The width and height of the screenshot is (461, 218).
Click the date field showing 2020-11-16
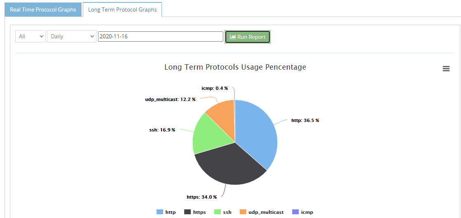coord(161,37)
